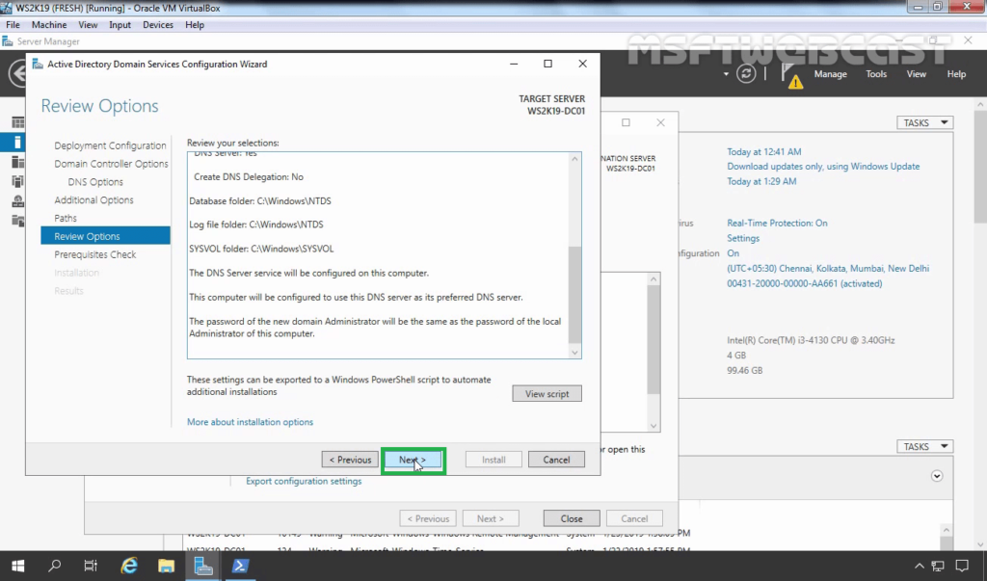Select Prerequisites Check wizard step
This screenshot has height=581, width=987.
(95, 254)
